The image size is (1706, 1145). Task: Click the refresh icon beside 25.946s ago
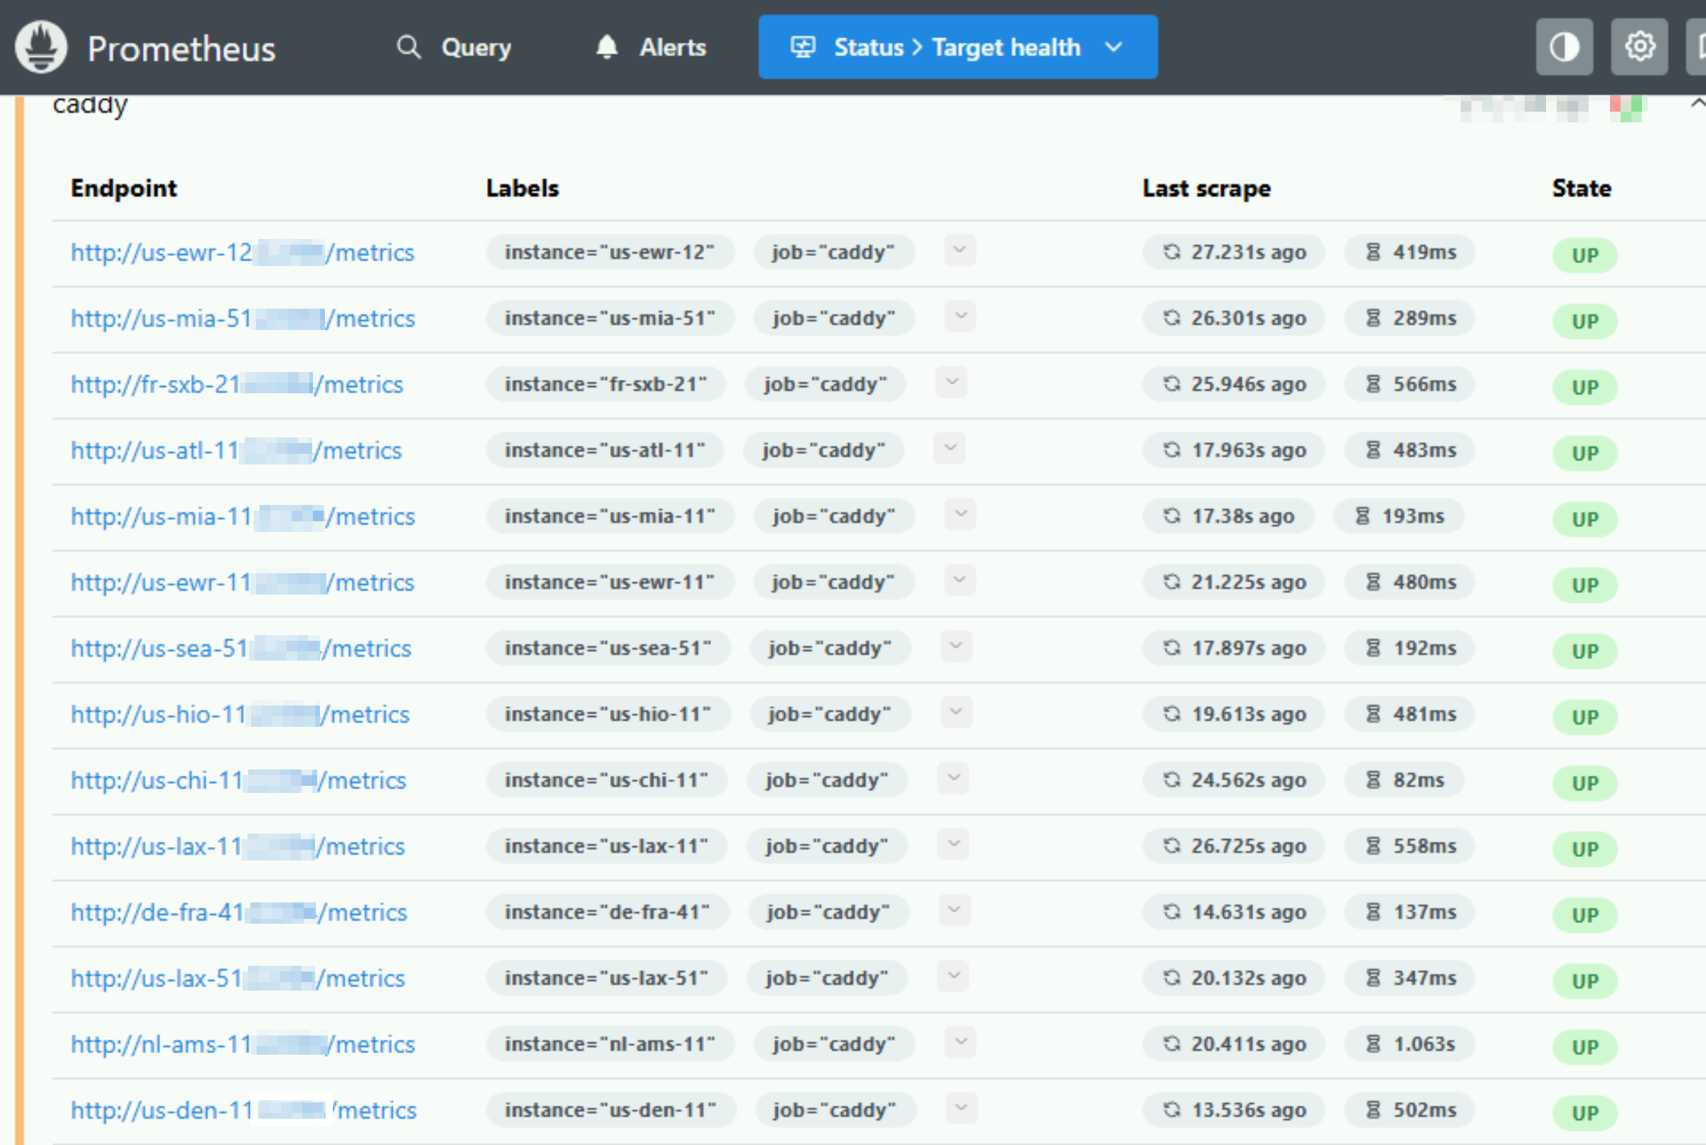coord(1172,383)
